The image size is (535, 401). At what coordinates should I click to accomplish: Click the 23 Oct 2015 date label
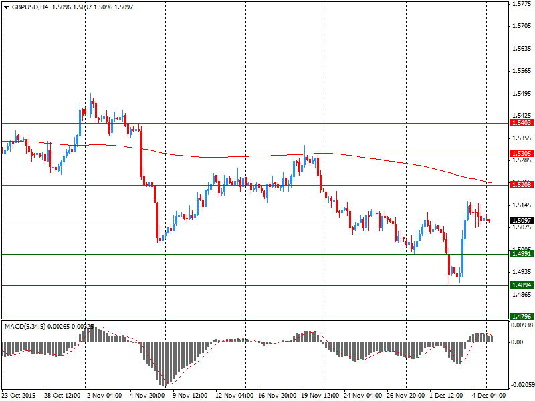pos(19,396)
